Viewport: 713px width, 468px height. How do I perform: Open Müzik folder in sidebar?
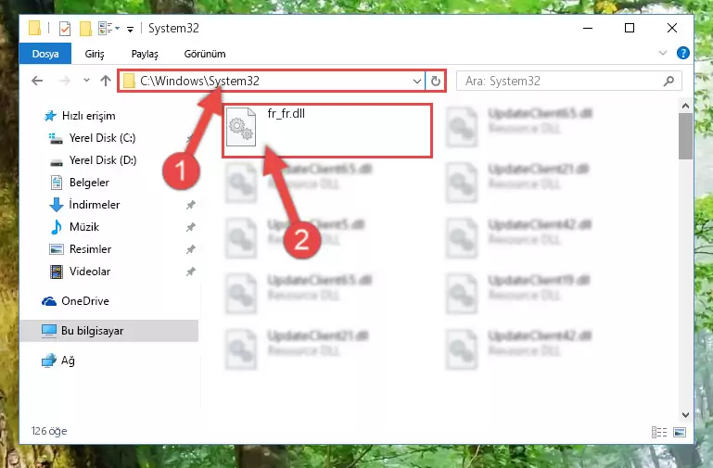[84, 227]
